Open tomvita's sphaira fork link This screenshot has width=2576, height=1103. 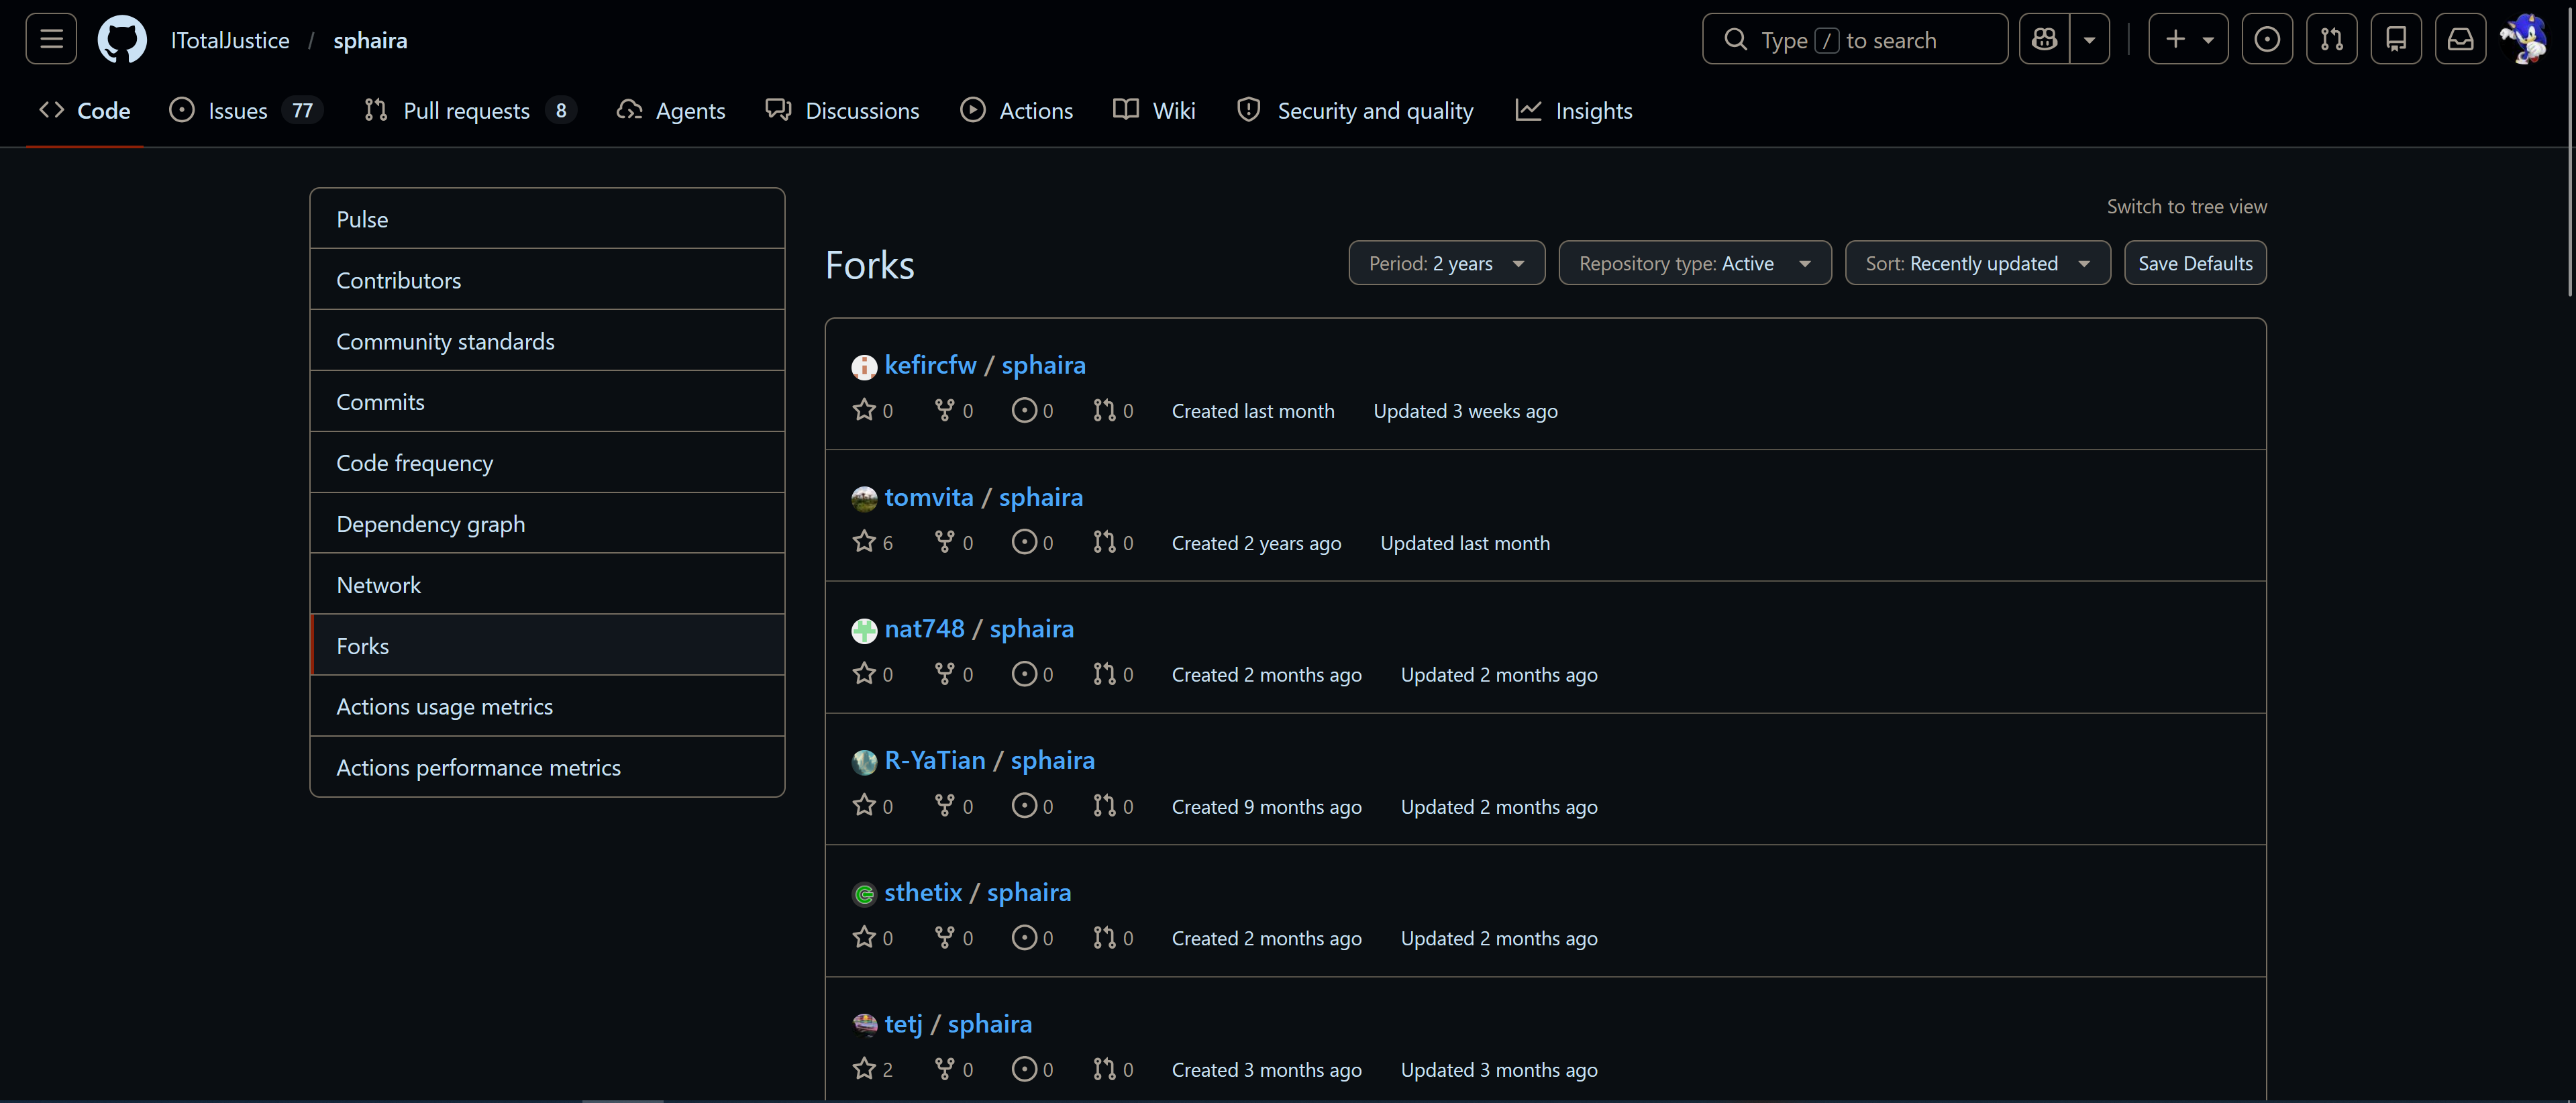(1041, 497)
